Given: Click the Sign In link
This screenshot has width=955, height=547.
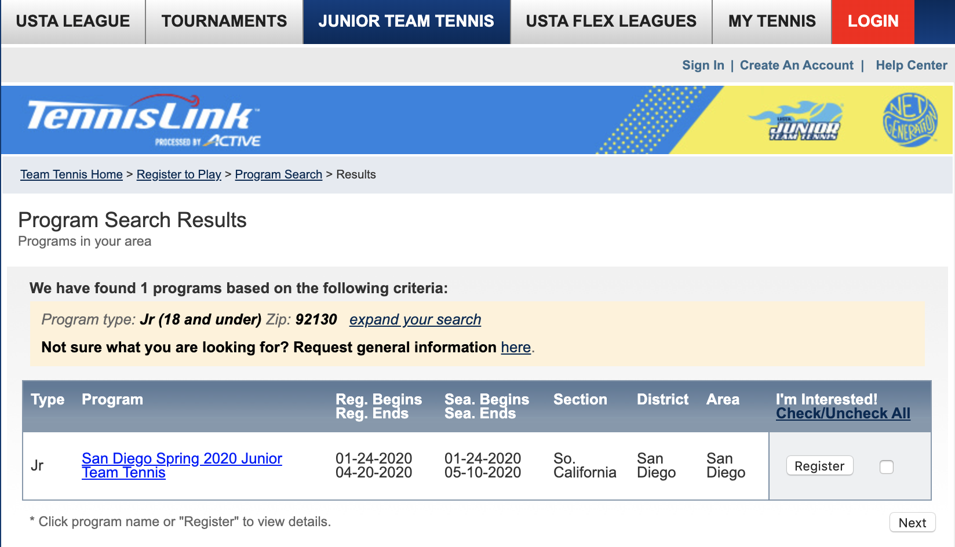Looking at the screenshot, I should coord(703,65).
